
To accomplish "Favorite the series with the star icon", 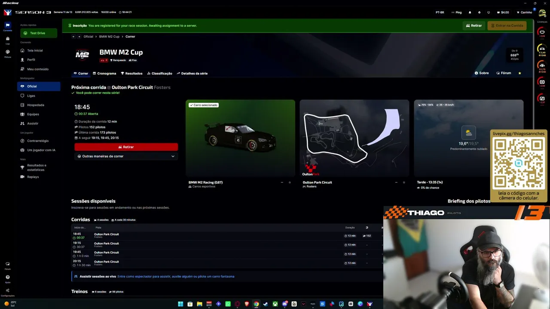I will pos(519,73).
